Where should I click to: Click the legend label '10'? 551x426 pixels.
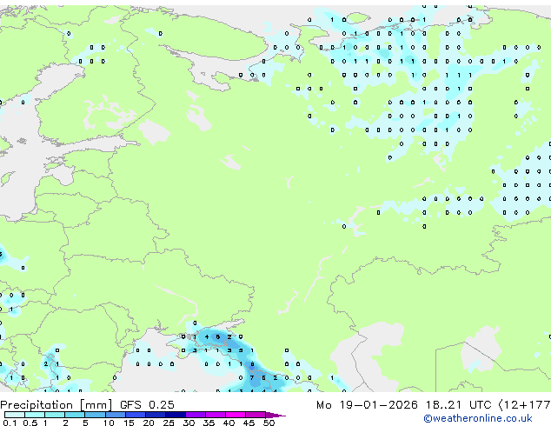click(109, 423)
